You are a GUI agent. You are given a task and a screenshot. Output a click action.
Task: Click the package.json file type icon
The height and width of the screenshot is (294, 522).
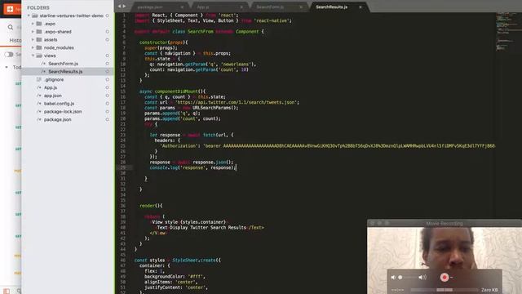point(39,120)
